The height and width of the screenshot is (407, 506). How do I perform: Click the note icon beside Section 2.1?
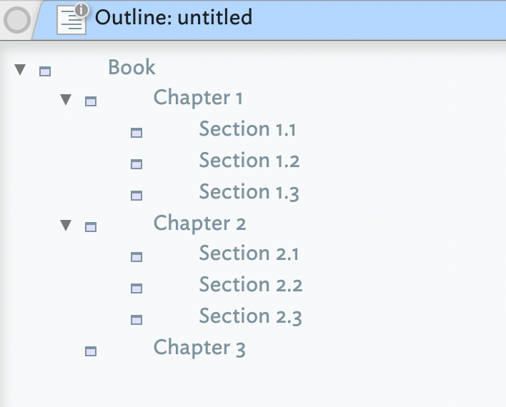[x=137, y=257]
